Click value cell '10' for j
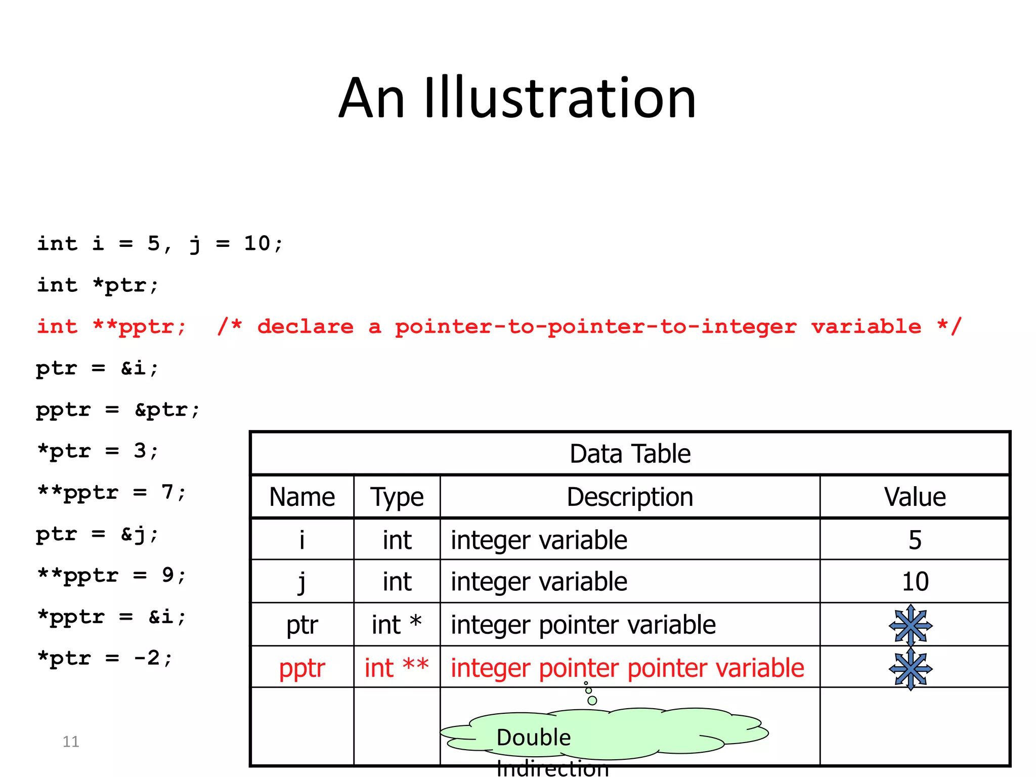Screen dimensions: 1036x777 [915, 581]
